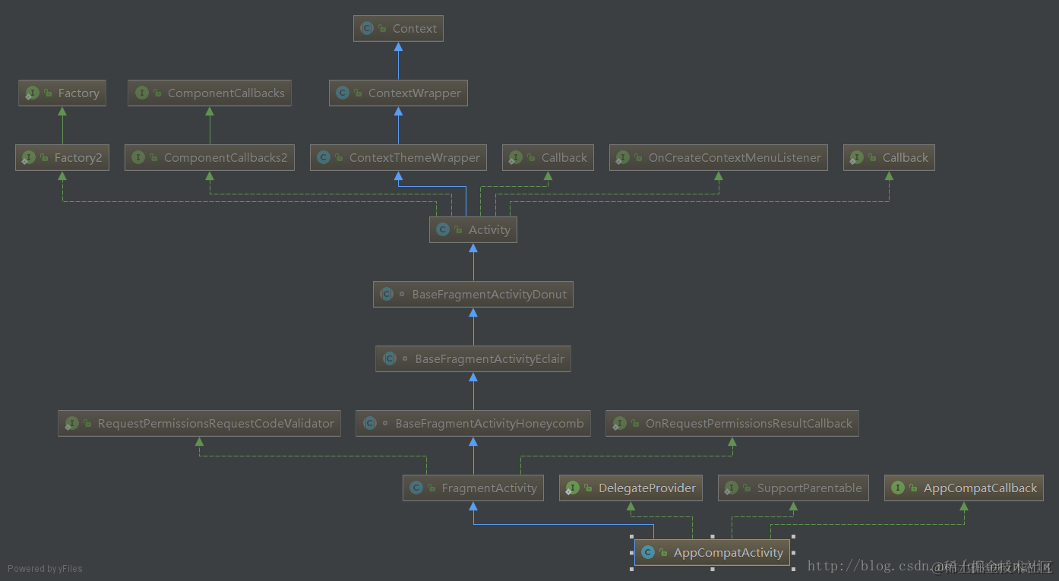Select the "OnCreateContextMenuListener" label text
The height and width of the screenshot is (581, 1059).
point(735,158)
